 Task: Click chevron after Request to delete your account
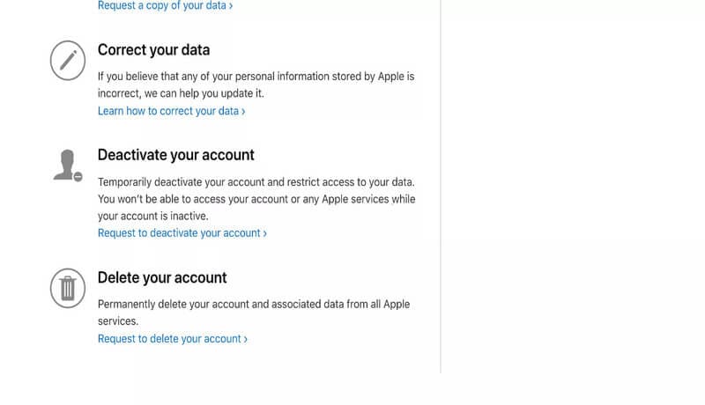[x=245, y=339]
